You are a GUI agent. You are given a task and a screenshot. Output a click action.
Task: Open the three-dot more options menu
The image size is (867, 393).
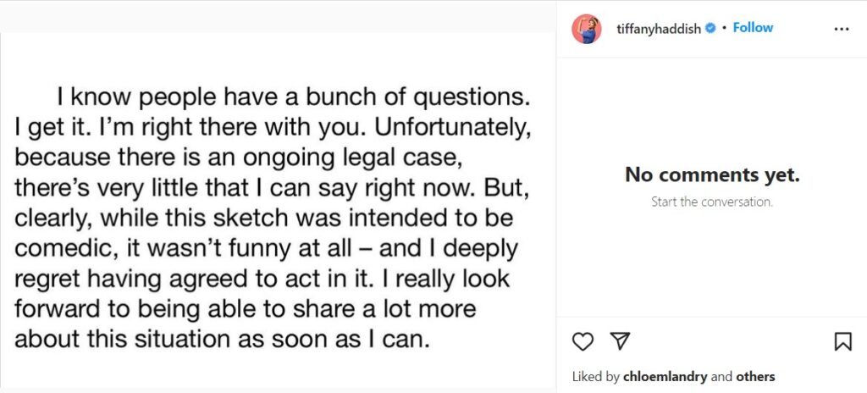coord(841,29)
